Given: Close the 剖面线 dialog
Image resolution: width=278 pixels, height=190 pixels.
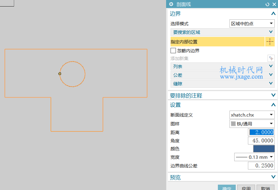Looking at the screenshot, I should click(274, 4).
